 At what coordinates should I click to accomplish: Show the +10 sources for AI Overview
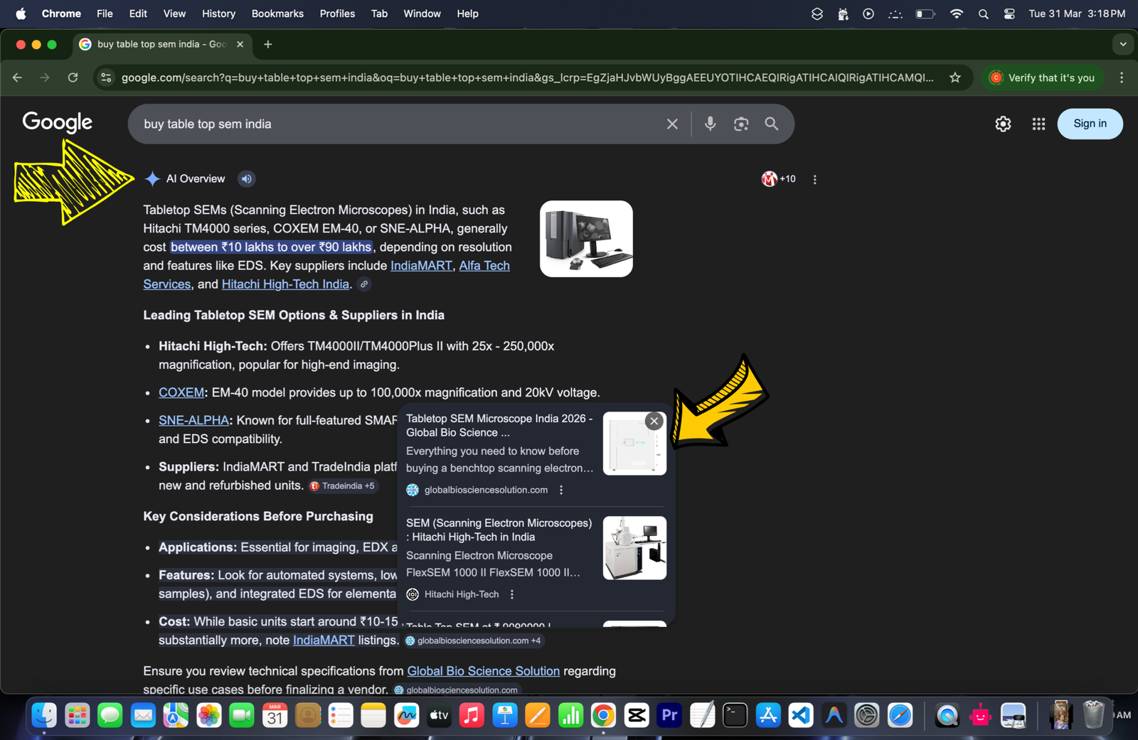click(779, 179)
